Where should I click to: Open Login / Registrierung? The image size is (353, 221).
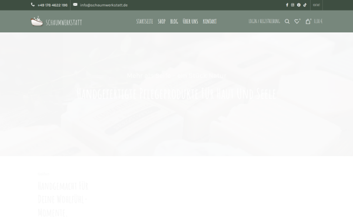(264, 21)
